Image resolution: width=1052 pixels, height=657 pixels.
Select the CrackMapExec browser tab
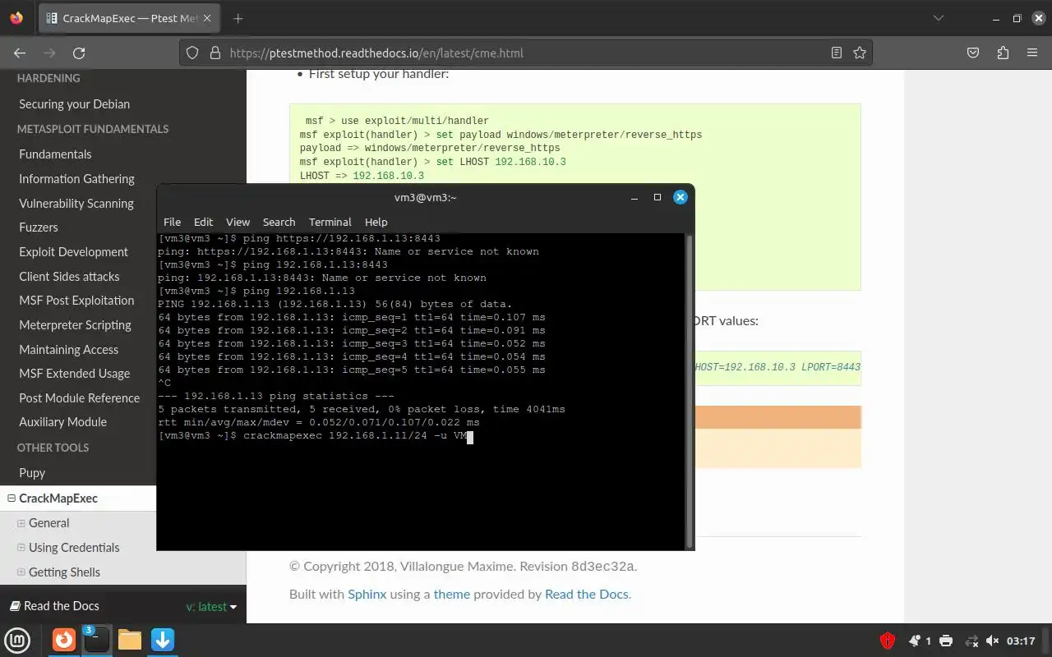click(131, 18)
